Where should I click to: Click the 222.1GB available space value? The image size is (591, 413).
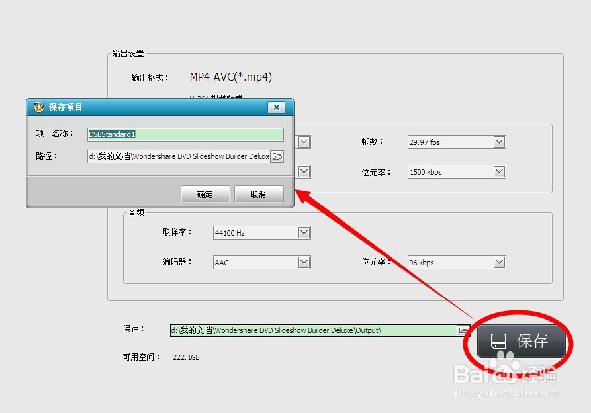(x=186, y=357)
